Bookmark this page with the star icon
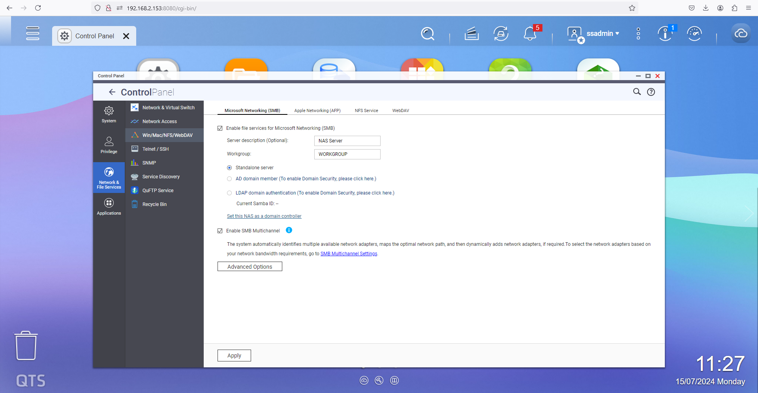The width and height of the screenshot is (758, 393). point(632,8)
